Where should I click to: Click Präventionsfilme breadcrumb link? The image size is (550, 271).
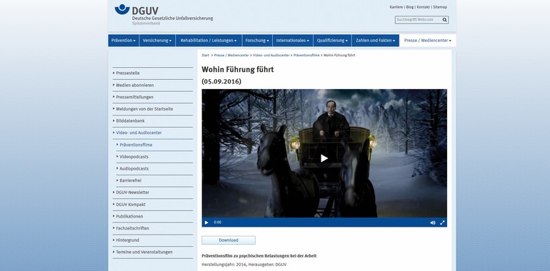(306, 56)
